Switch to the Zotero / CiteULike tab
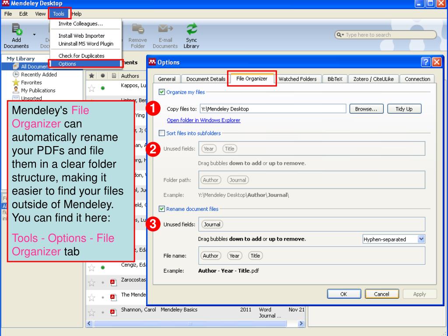The height and width of the screenshot is (336, 448). click(x=374, y=79)
